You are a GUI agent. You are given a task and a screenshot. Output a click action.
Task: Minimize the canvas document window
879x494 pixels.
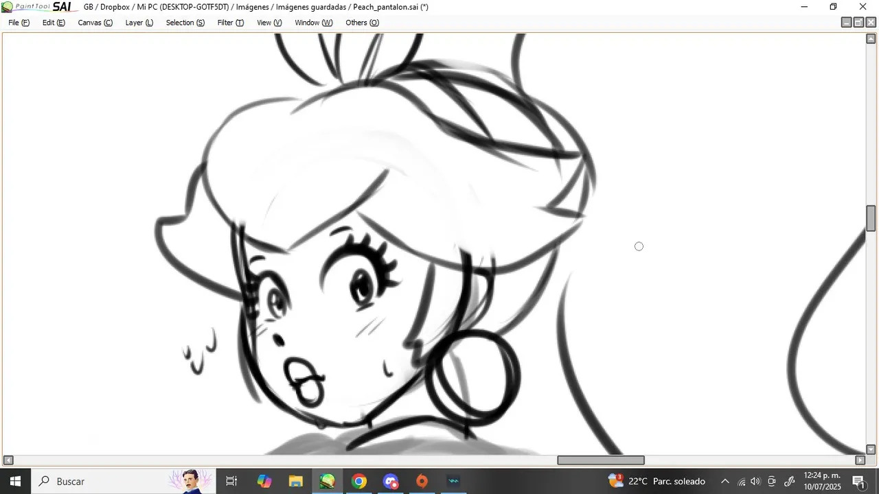[847, 23]
